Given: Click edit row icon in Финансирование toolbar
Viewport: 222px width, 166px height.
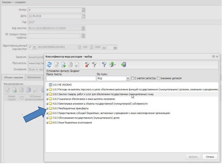Looking at the screenshot, I should tap(8, 90).
